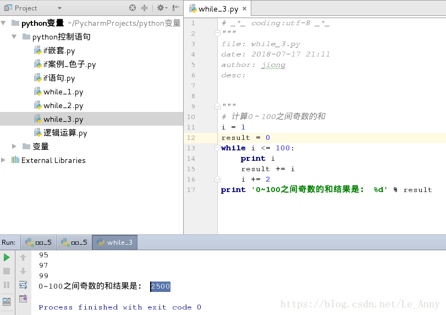Image resolution: width=446 pixels, height=315 pixels.
Task: Click the down stack trace arrow
Action: click(23, 271)
